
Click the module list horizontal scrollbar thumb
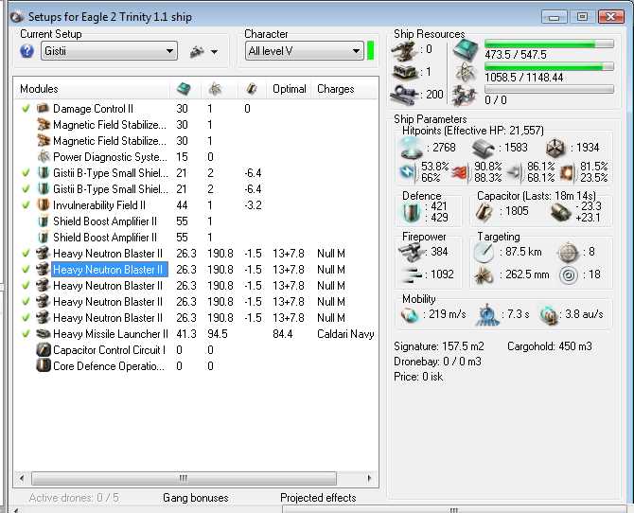(x=184, y=478)
